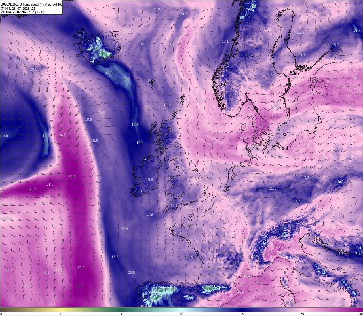Click the 'UWC/DINI: Úrkomumætti (mm) og uv850.' title
The width and height of the screenshot is (363, 316).
pyautogui.click(x=31, y=5)
